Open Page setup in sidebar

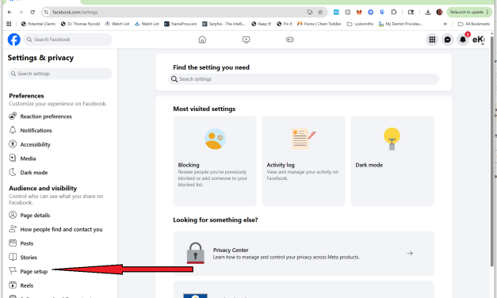click(29, 271)
